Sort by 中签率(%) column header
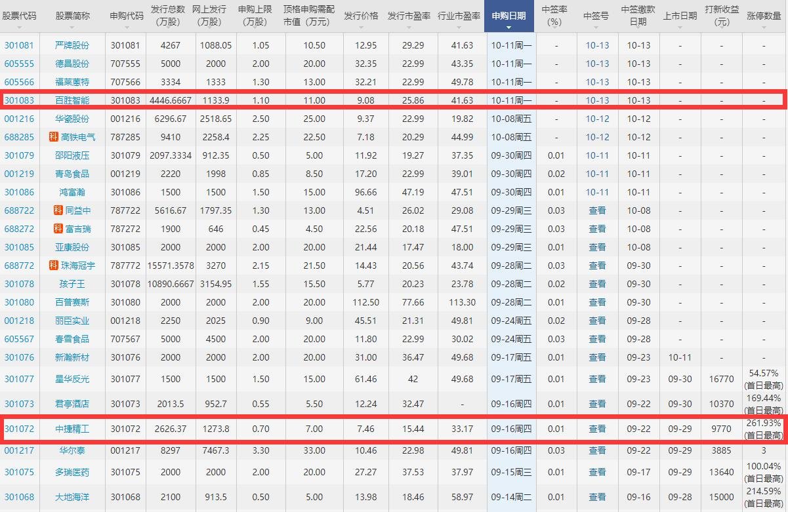788x512 pixels. (x=555, y=16)
